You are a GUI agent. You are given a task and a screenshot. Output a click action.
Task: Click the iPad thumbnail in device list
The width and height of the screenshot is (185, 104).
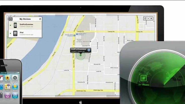tap(15, 33)
